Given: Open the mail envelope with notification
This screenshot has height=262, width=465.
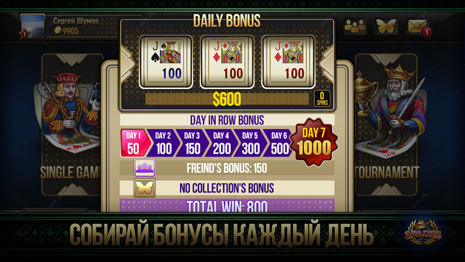Looking at the screenshot, I should (x=418, y=27).
